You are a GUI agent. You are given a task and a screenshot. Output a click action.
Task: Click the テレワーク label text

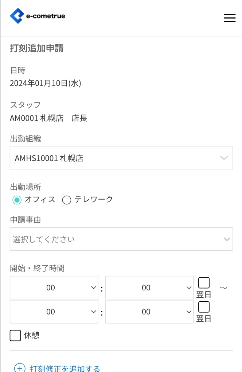click(x=94, y=199)
